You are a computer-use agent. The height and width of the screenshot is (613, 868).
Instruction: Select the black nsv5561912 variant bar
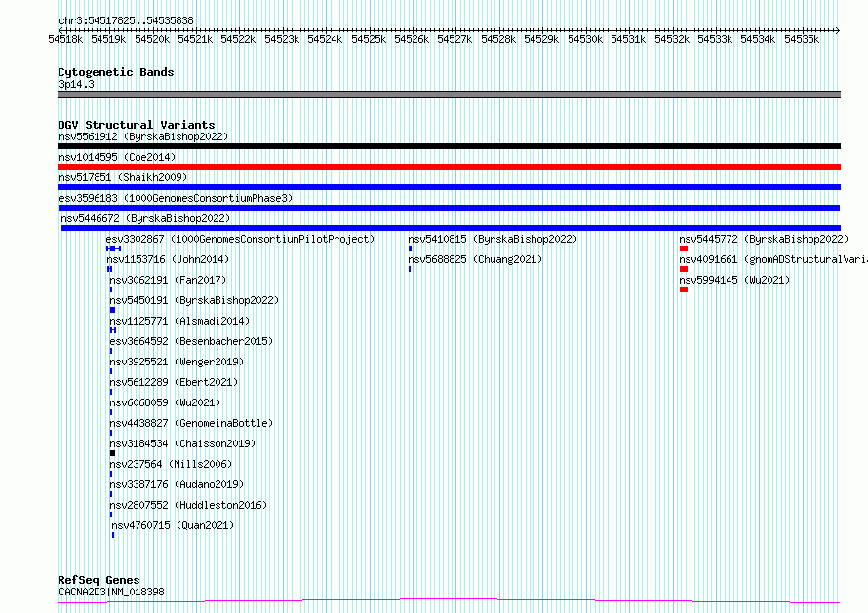tap(449, 146)
